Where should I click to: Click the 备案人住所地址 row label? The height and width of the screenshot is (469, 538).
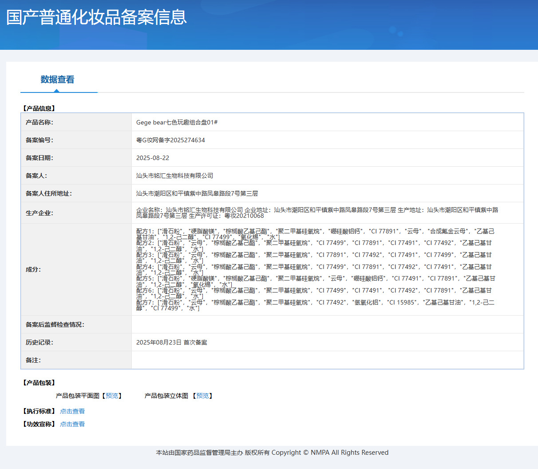click(x=49, y=193)
